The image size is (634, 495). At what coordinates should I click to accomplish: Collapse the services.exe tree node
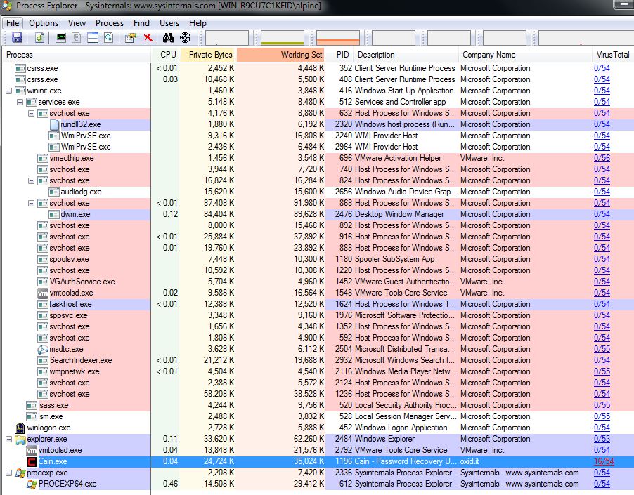[20, 102]
